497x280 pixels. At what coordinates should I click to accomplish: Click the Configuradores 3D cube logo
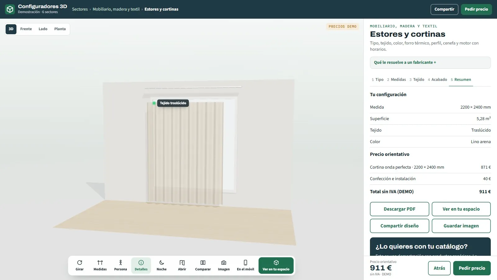pos(10,9)
